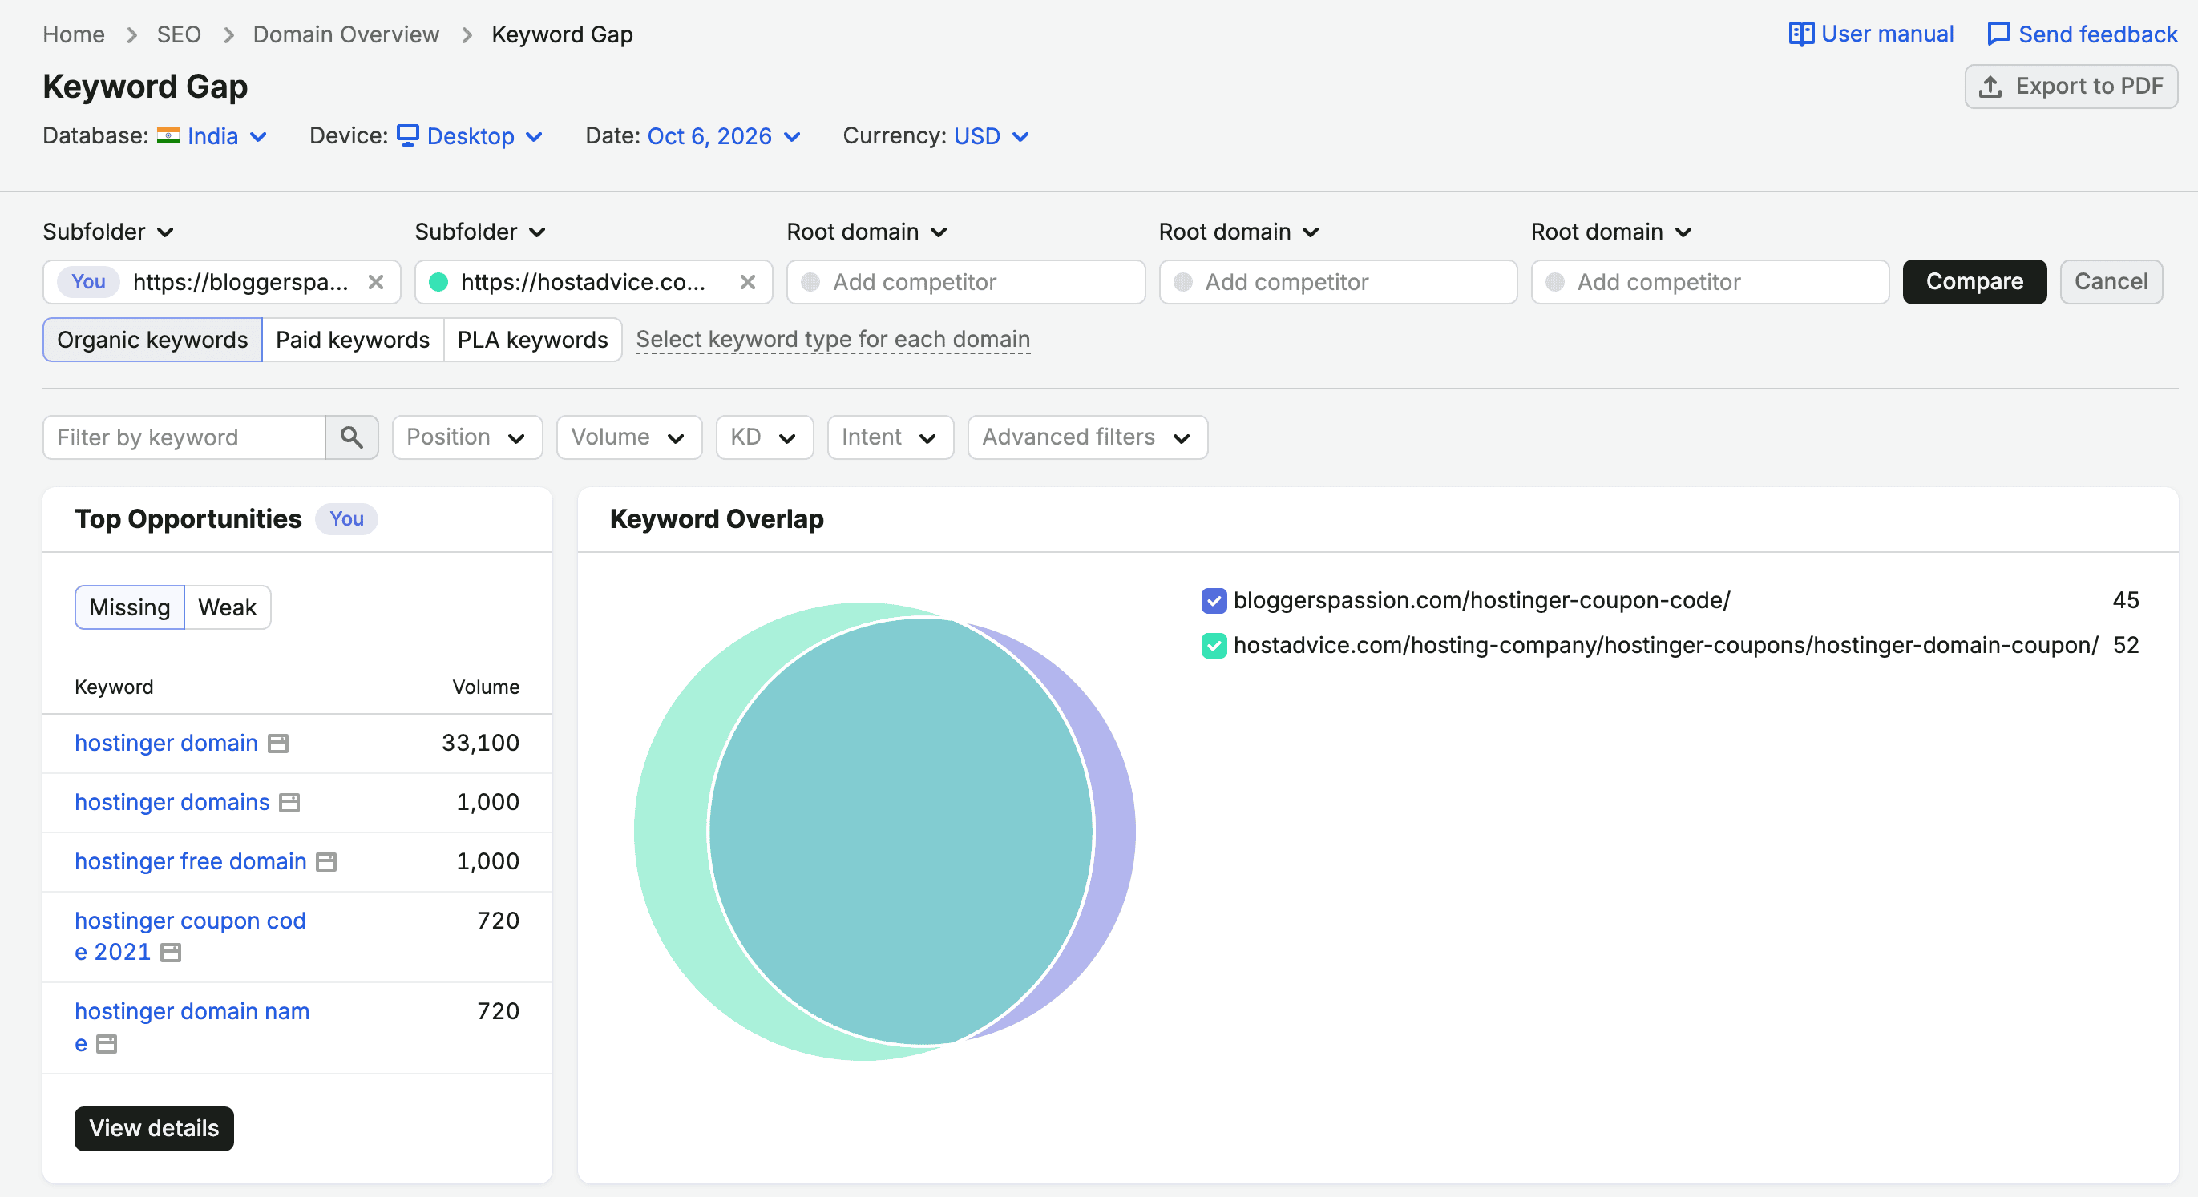Open the first Subfolder type dropdown
Image resolution: width=2198 pixels, height=1197 pixels.
coord(108,232)
